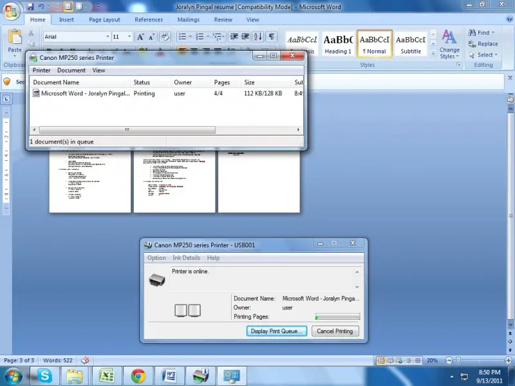This screenshot has height=386, width=515.
Task: Open Change Styles in the ribbon
Action: pyautogui.click(x=449, y=44)
